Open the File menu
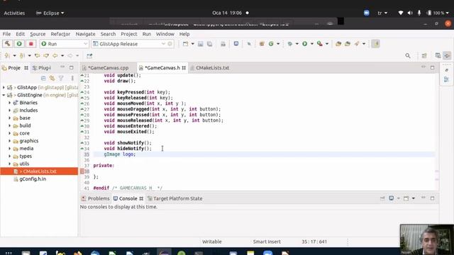Viewport: 454px width, 255px height. coord(6,34)
